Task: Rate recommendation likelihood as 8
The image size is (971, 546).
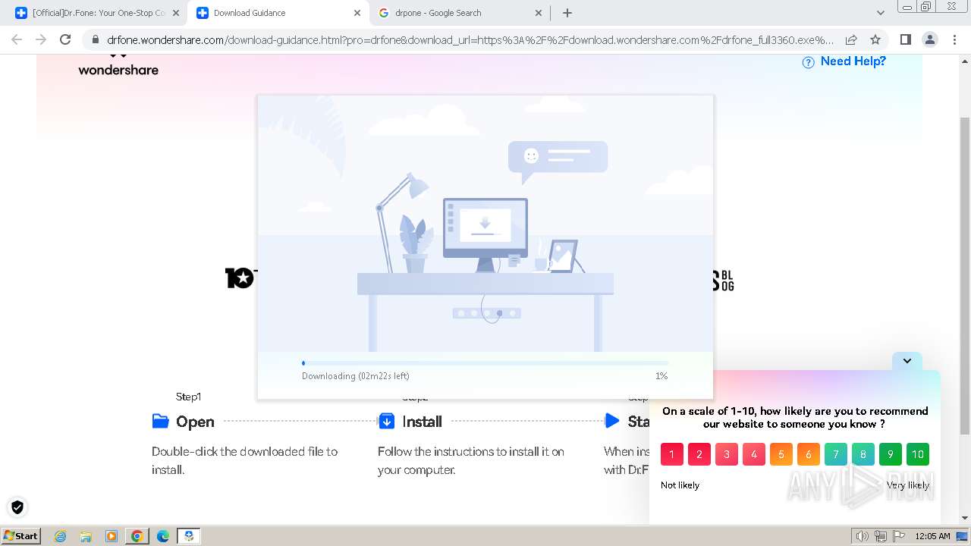Action: coord(863,454)
